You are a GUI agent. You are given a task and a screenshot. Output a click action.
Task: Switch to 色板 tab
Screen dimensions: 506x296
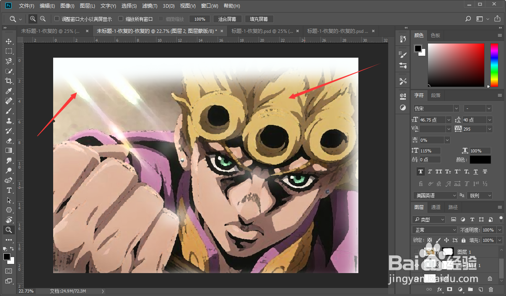(435, 35)
